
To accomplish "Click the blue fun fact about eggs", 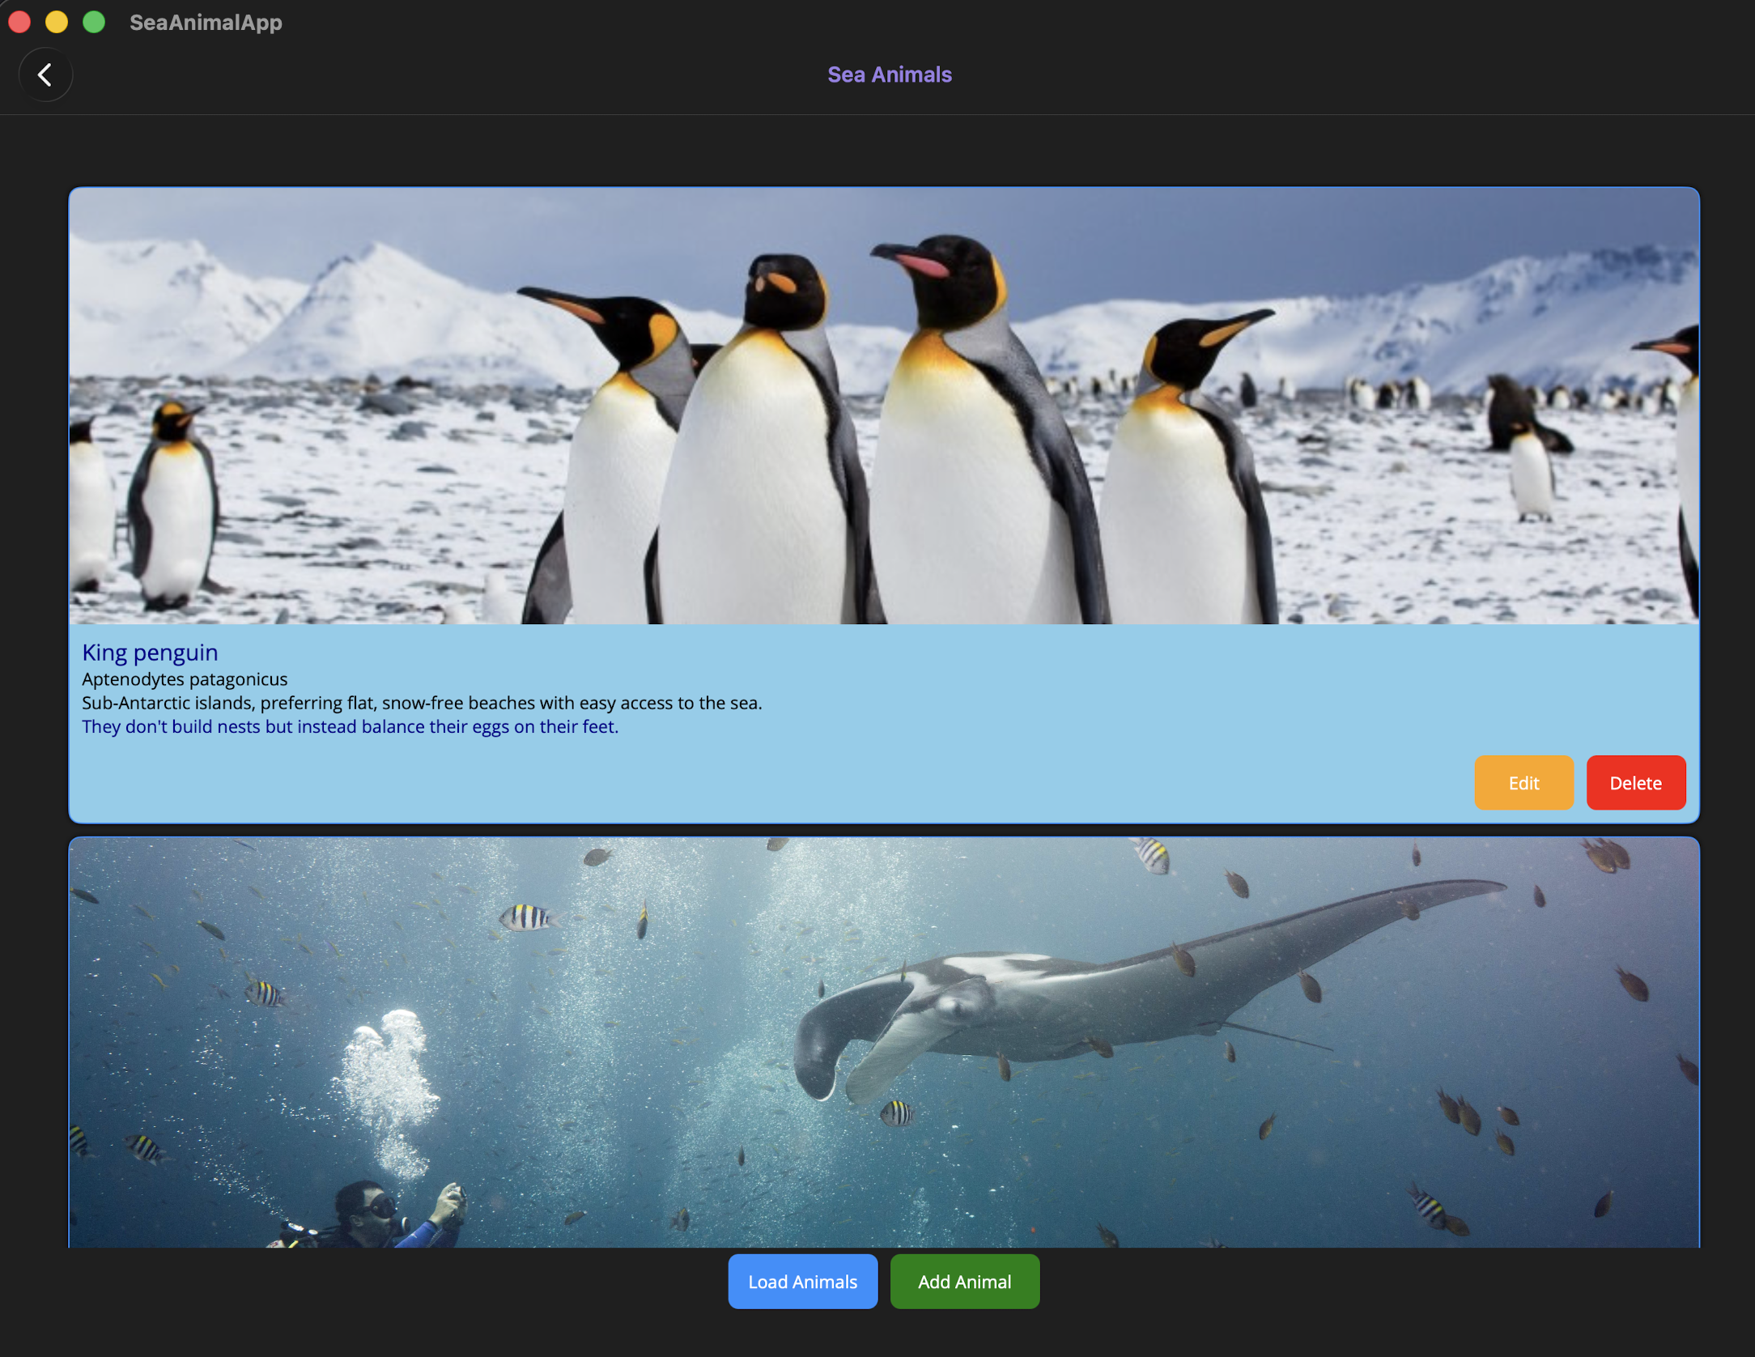I will tap(350, 726).
